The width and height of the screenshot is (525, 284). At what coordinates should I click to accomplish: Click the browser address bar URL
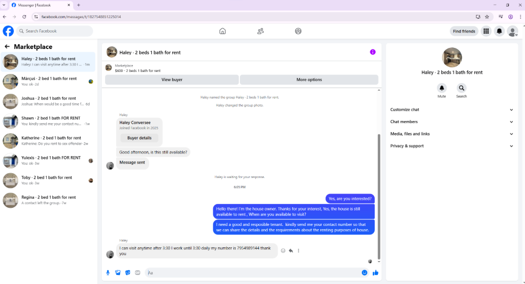pyautogui.click(x=82, y=17)
